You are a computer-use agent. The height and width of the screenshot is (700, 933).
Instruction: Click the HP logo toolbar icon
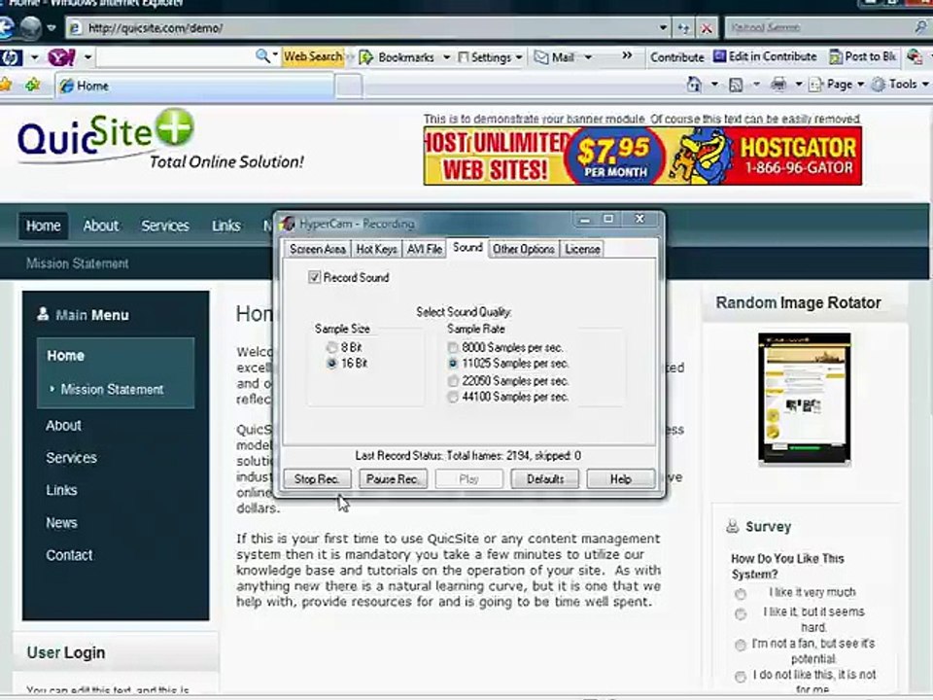coord(12,57)
